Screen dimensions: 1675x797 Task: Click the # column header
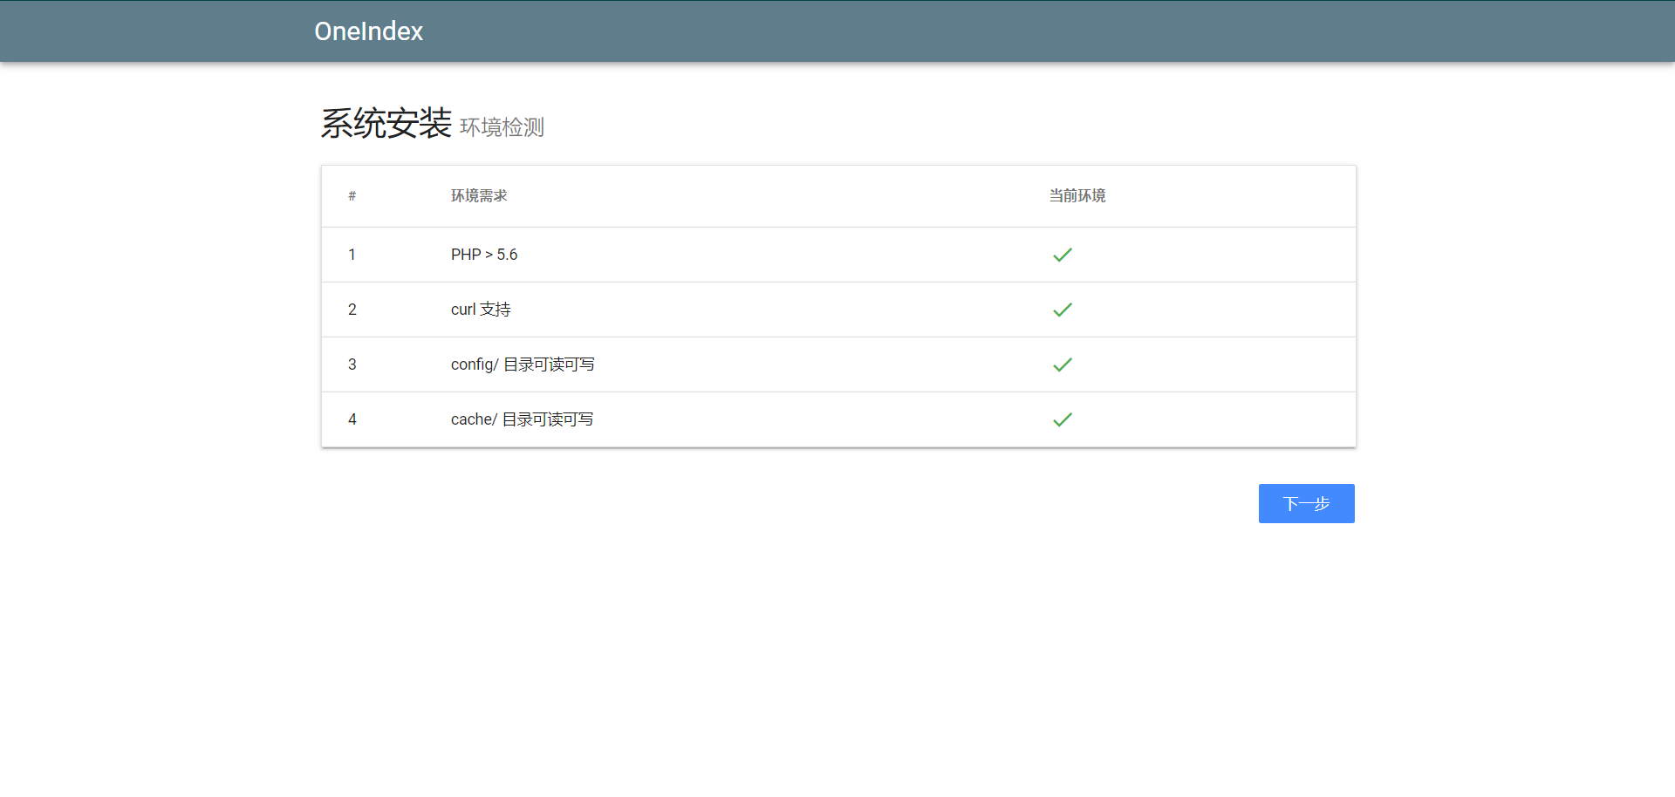point(352,196)
